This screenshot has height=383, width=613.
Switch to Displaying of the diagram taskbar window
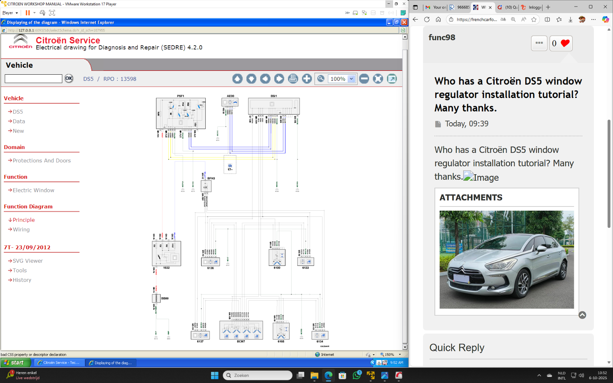click(x=111, y=363)
